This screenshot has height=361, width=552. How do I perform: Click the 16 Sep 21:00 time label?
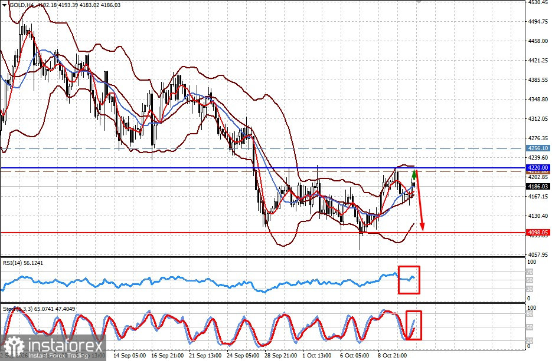tap(168, 355)
